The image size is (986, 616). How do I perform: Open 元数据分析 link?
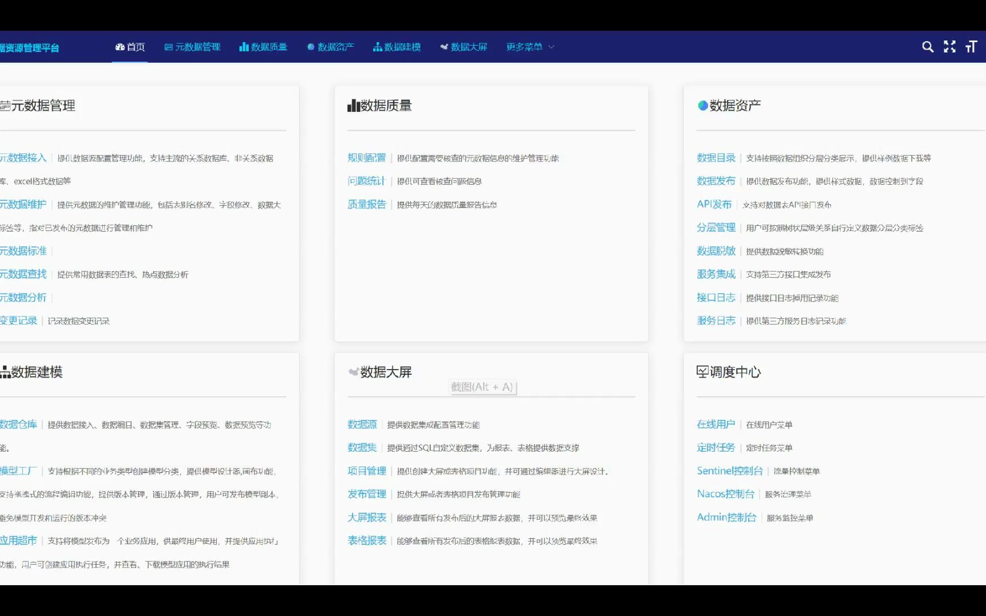click(x=23, y=298)
